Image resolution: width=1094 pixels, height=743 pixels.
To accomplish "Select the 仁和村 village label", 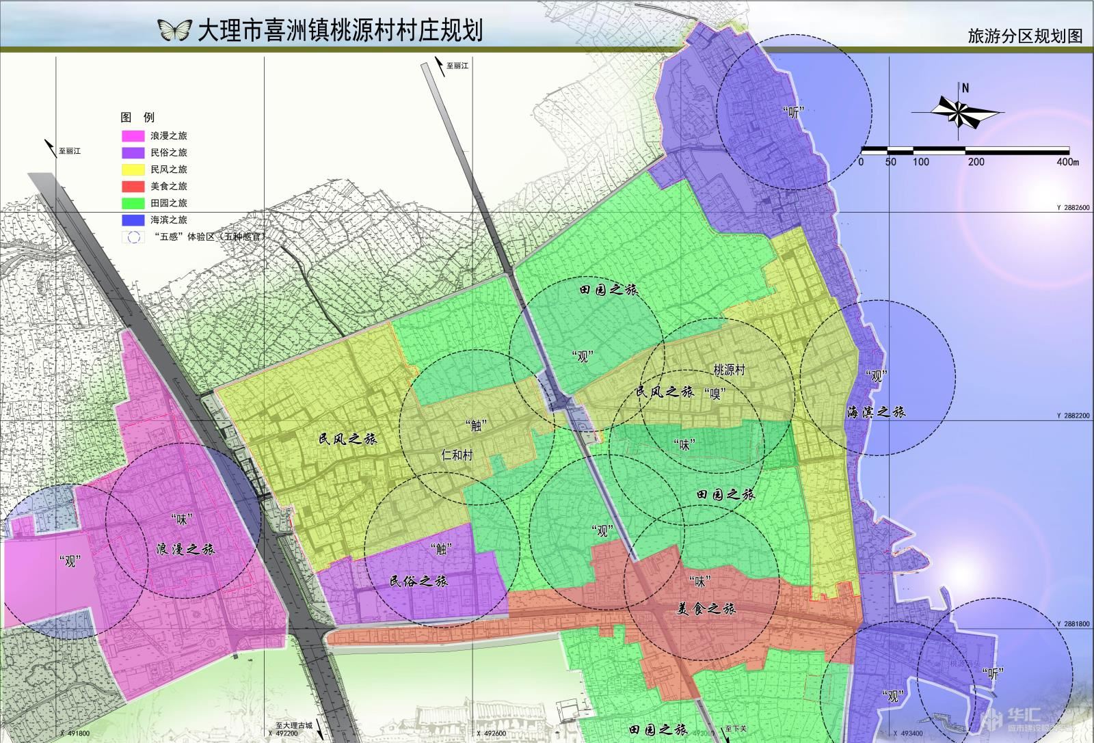I will [458, 455].
